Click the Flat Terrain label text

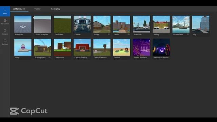(x=59, y=35)
